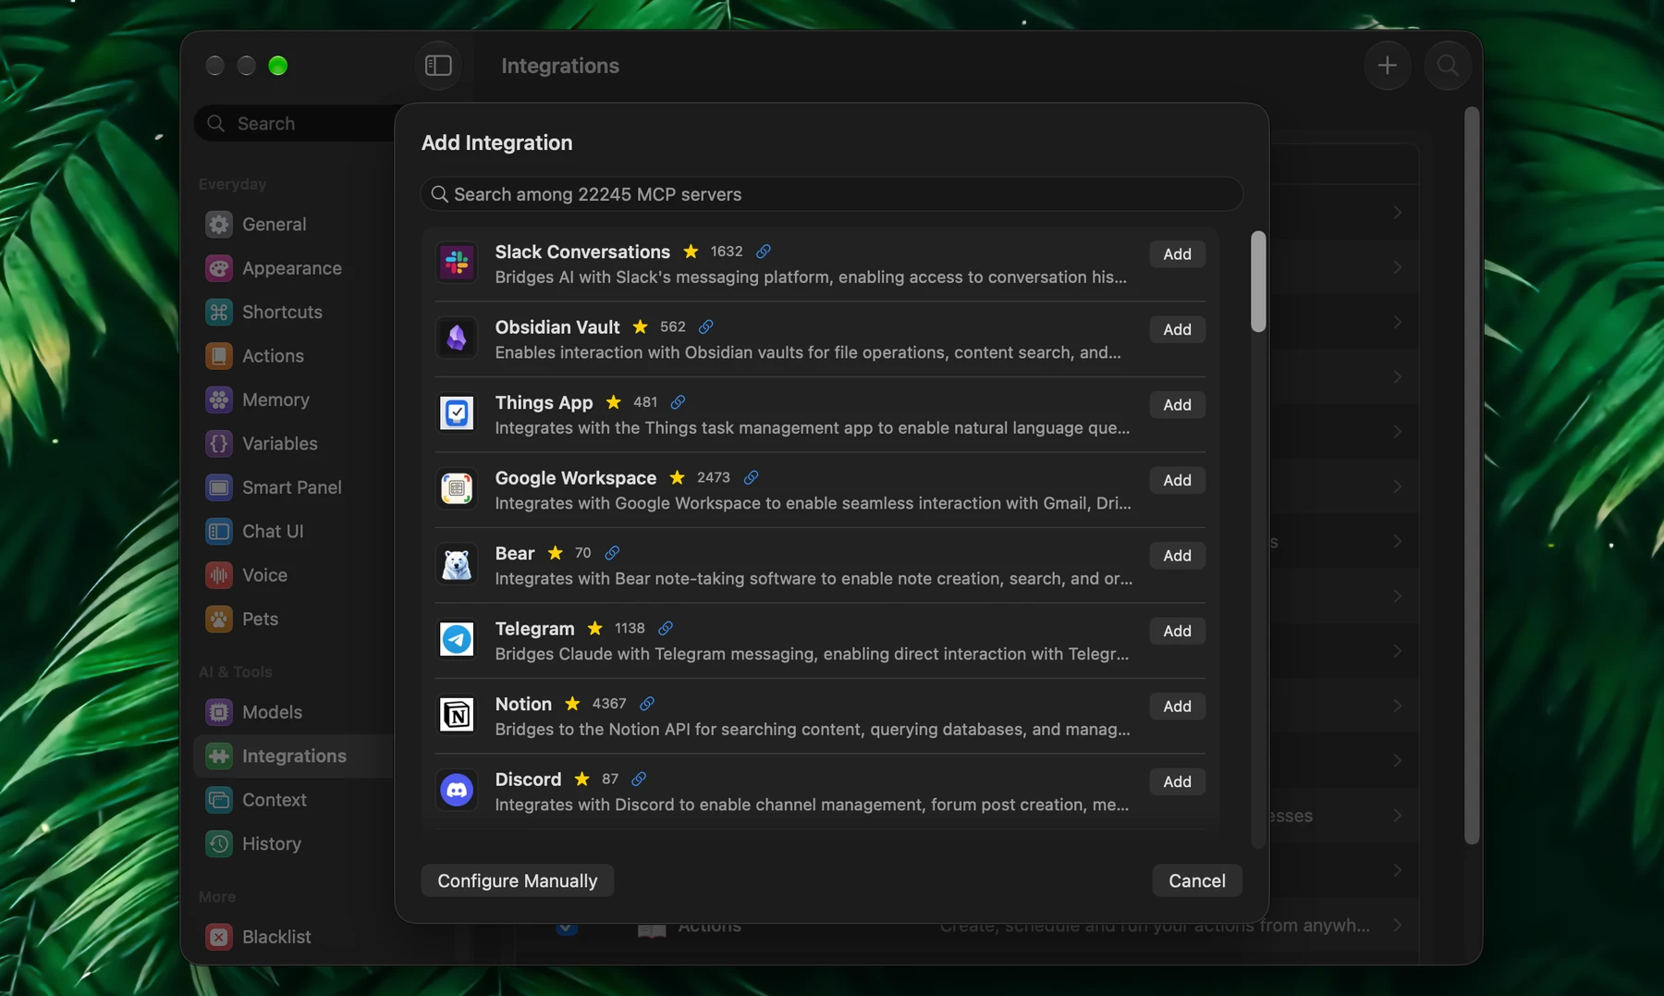Click the plus icon to add integration
Image resolution: width=1664 pixels, height=996 pixels.
coord(1387,66)
